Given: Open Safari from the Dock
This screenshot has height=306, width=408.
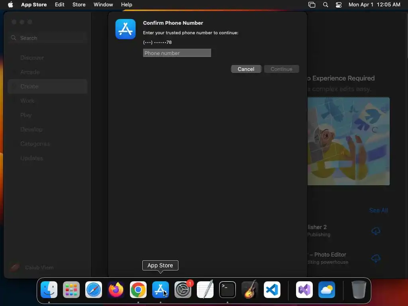Looking at the screenshot, I should tap(94, 290).
